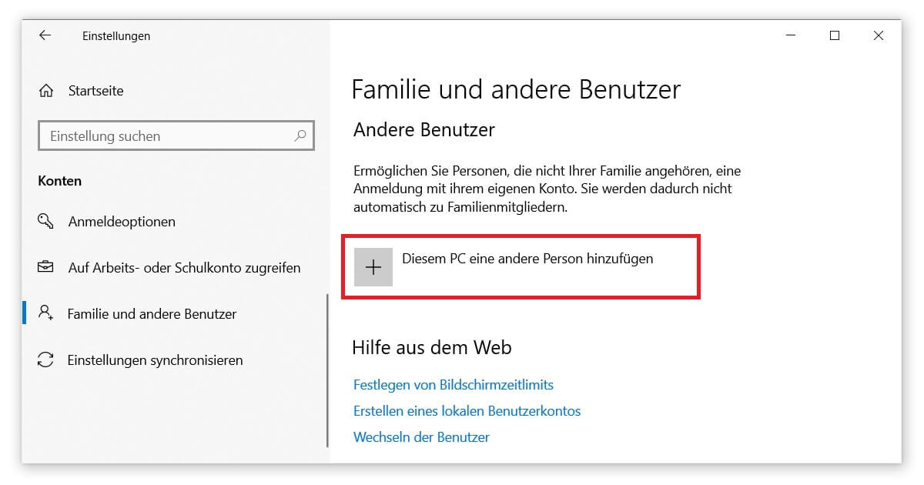Click the plus icon to add a person
The width and height of the screenshot is (924, 485).
(x=373, y=267)
